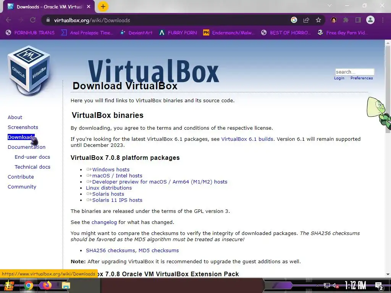The height and width of the screenshot is (293, 391).
Task: Open the tab search chevron
Action: pos(330,5)
